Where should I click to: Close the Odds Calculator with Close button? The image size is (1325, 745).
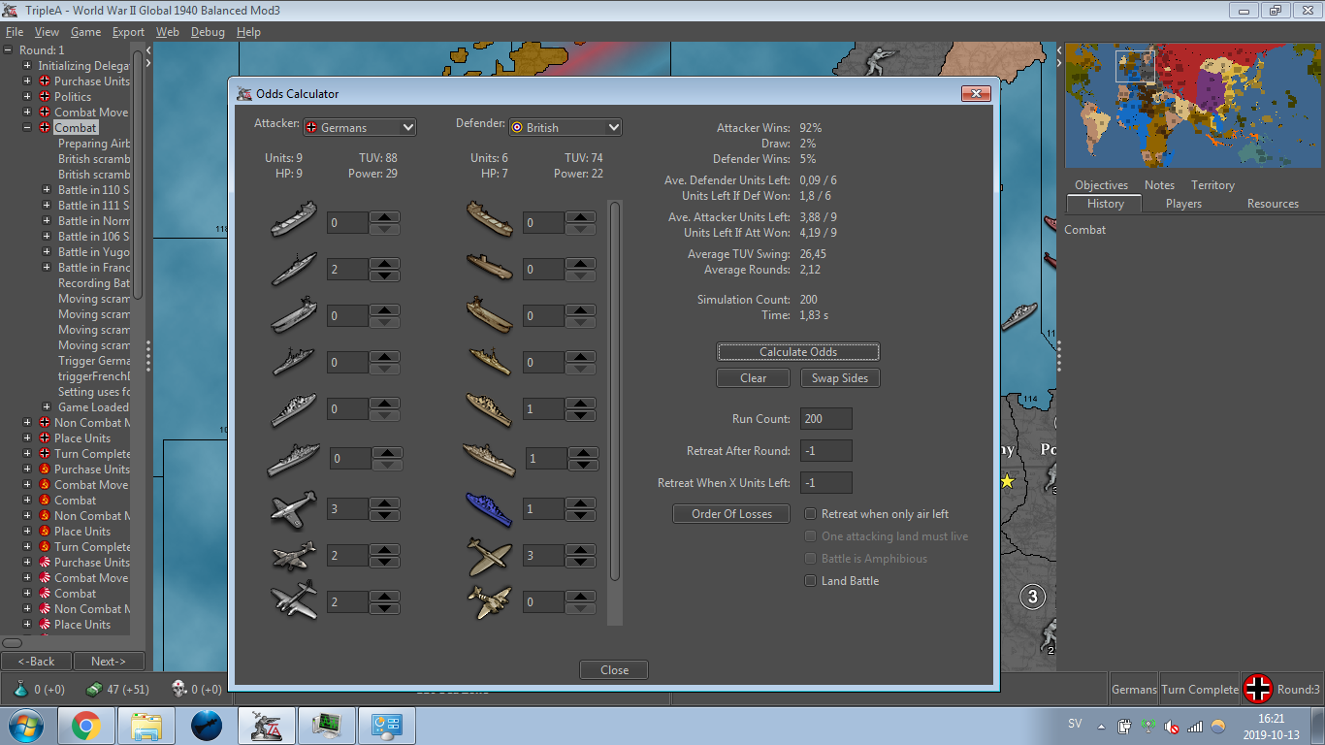click(614, 670)
